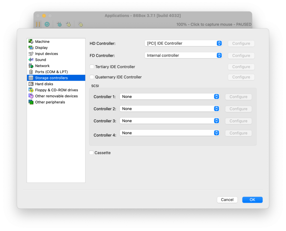The width and height of the screenshot is (286, 231).
Task: Click the Other peripherals icon
Action: click(x=31, y=102)
